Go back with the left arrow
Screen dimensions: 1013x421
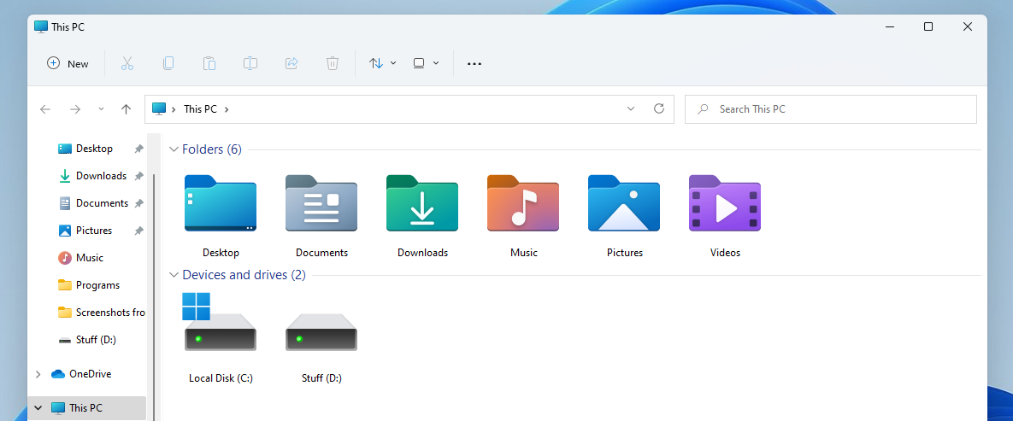(45, 109)
